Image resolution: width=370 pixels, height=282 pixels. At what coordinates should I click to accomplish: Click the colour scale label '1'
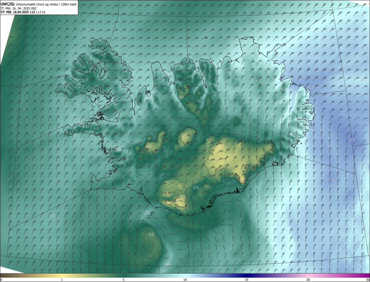click(x=62, y=280)
